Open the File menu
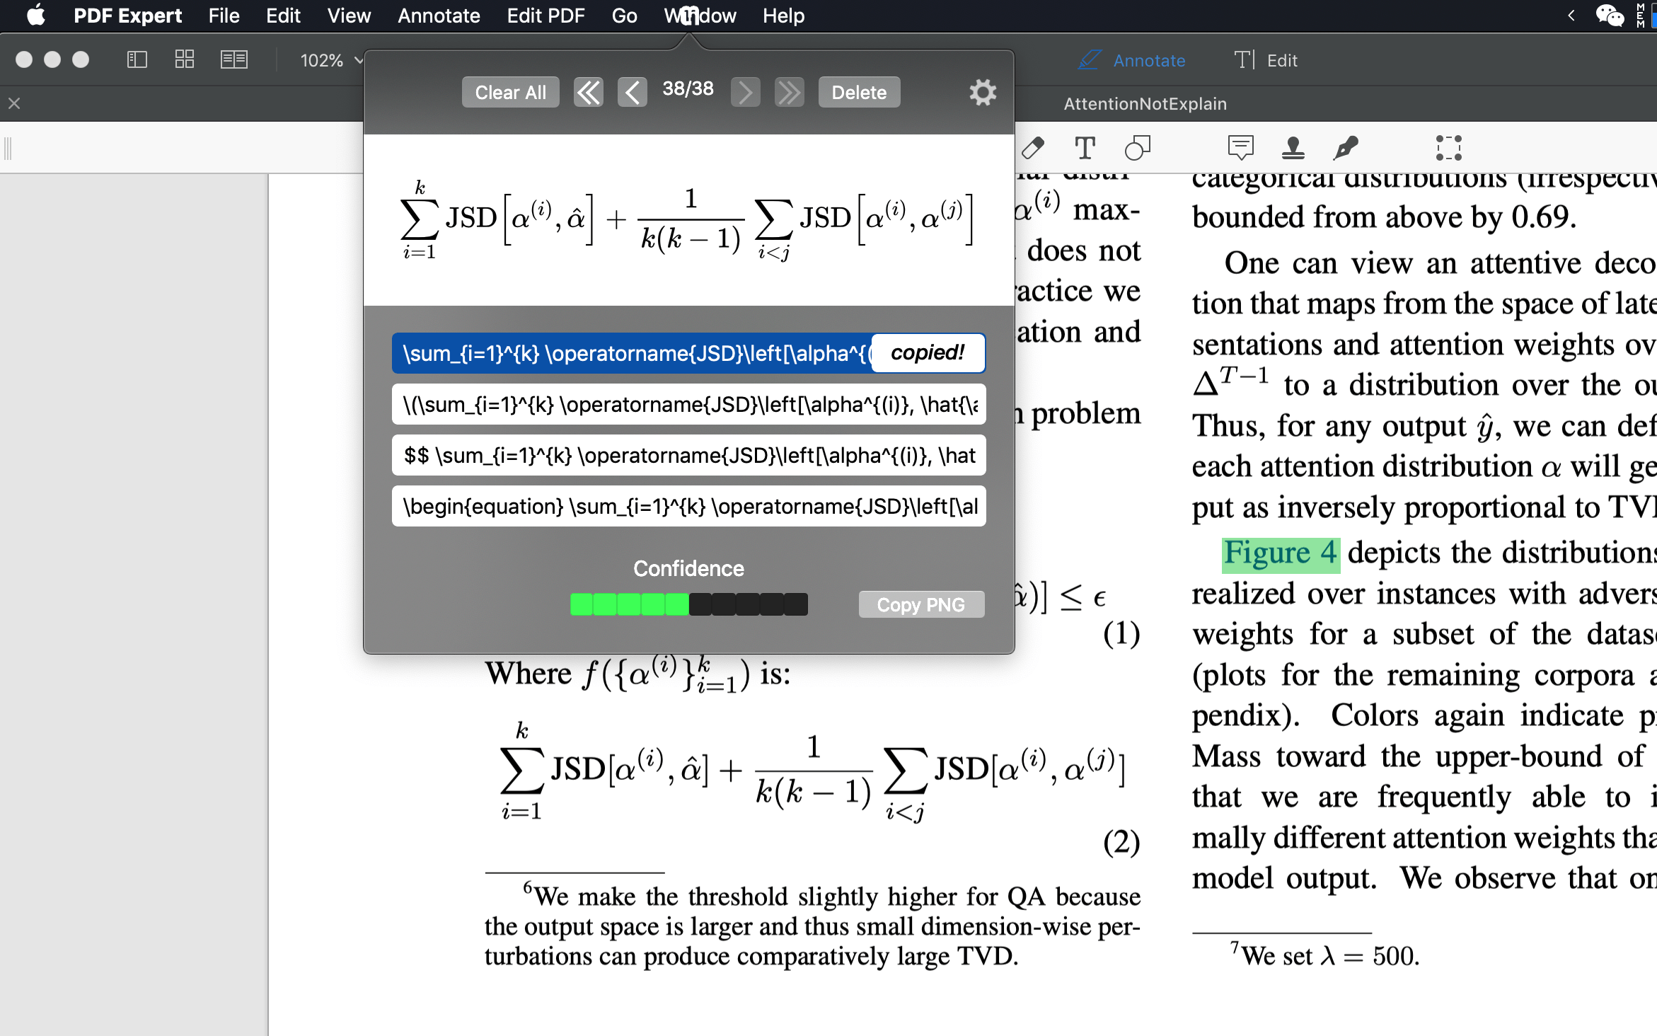The image size is (1657, 1036). click(224, 16)
